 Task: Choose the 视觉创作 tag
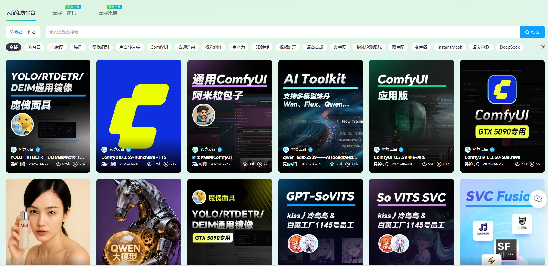click(x=214, y=47)
